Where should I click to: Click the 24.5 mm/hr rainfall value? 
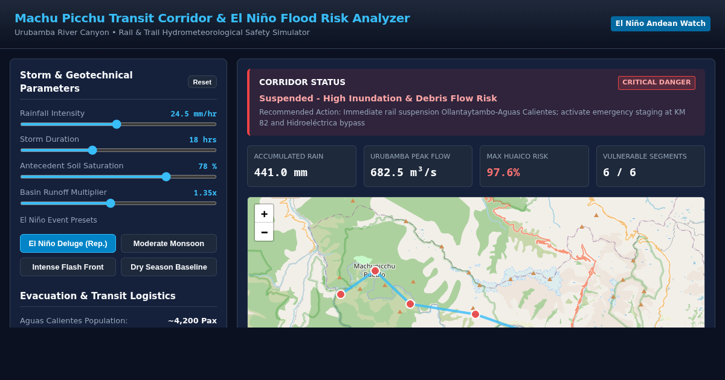click(x=193, y=114)
